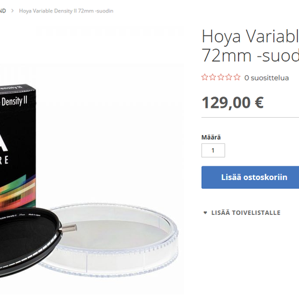
Task: Click the Hoya Variable product title heading
Action: coord(250,45)
